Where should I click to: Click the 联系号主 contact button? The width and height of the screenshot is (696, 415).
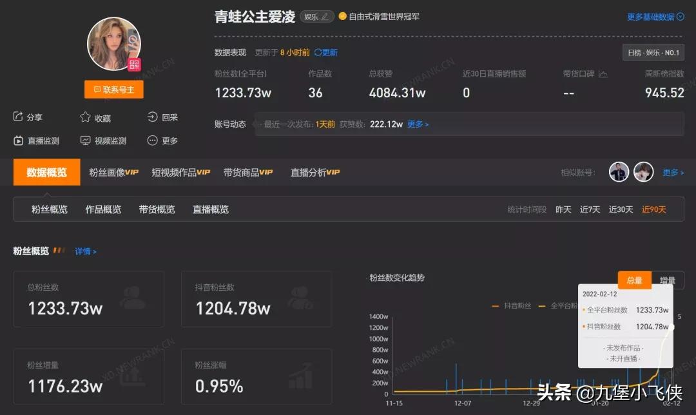113,89
